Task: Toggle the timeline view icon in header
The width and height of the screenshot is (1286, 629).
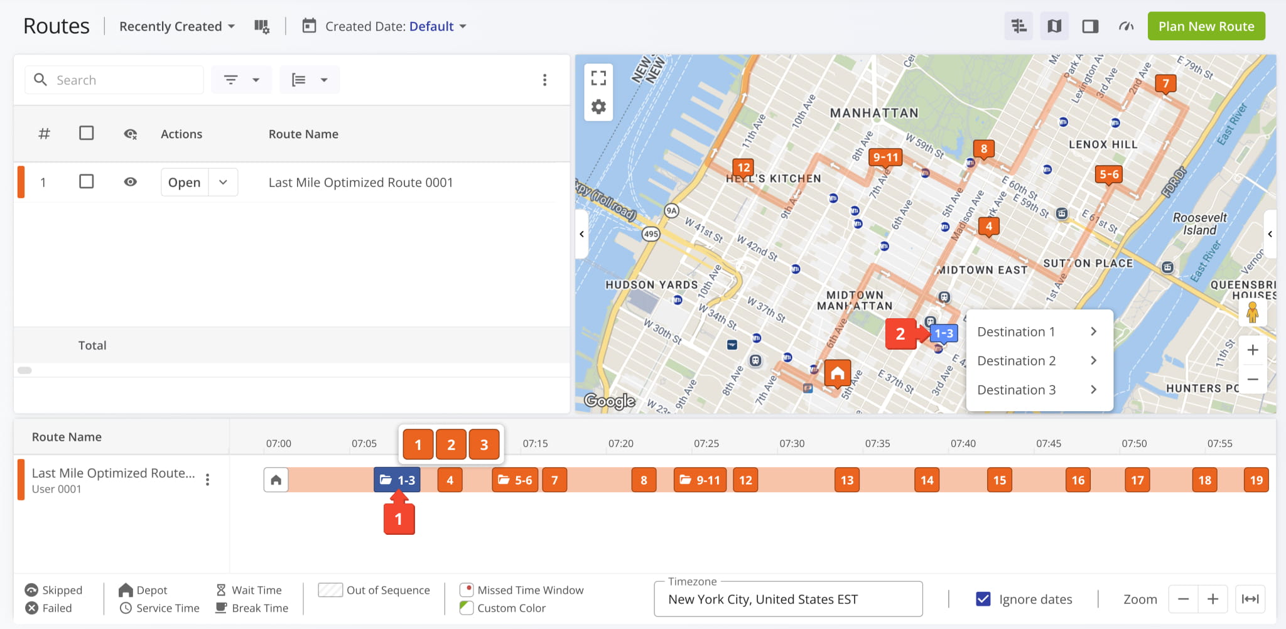Action: coord(1019,26)
